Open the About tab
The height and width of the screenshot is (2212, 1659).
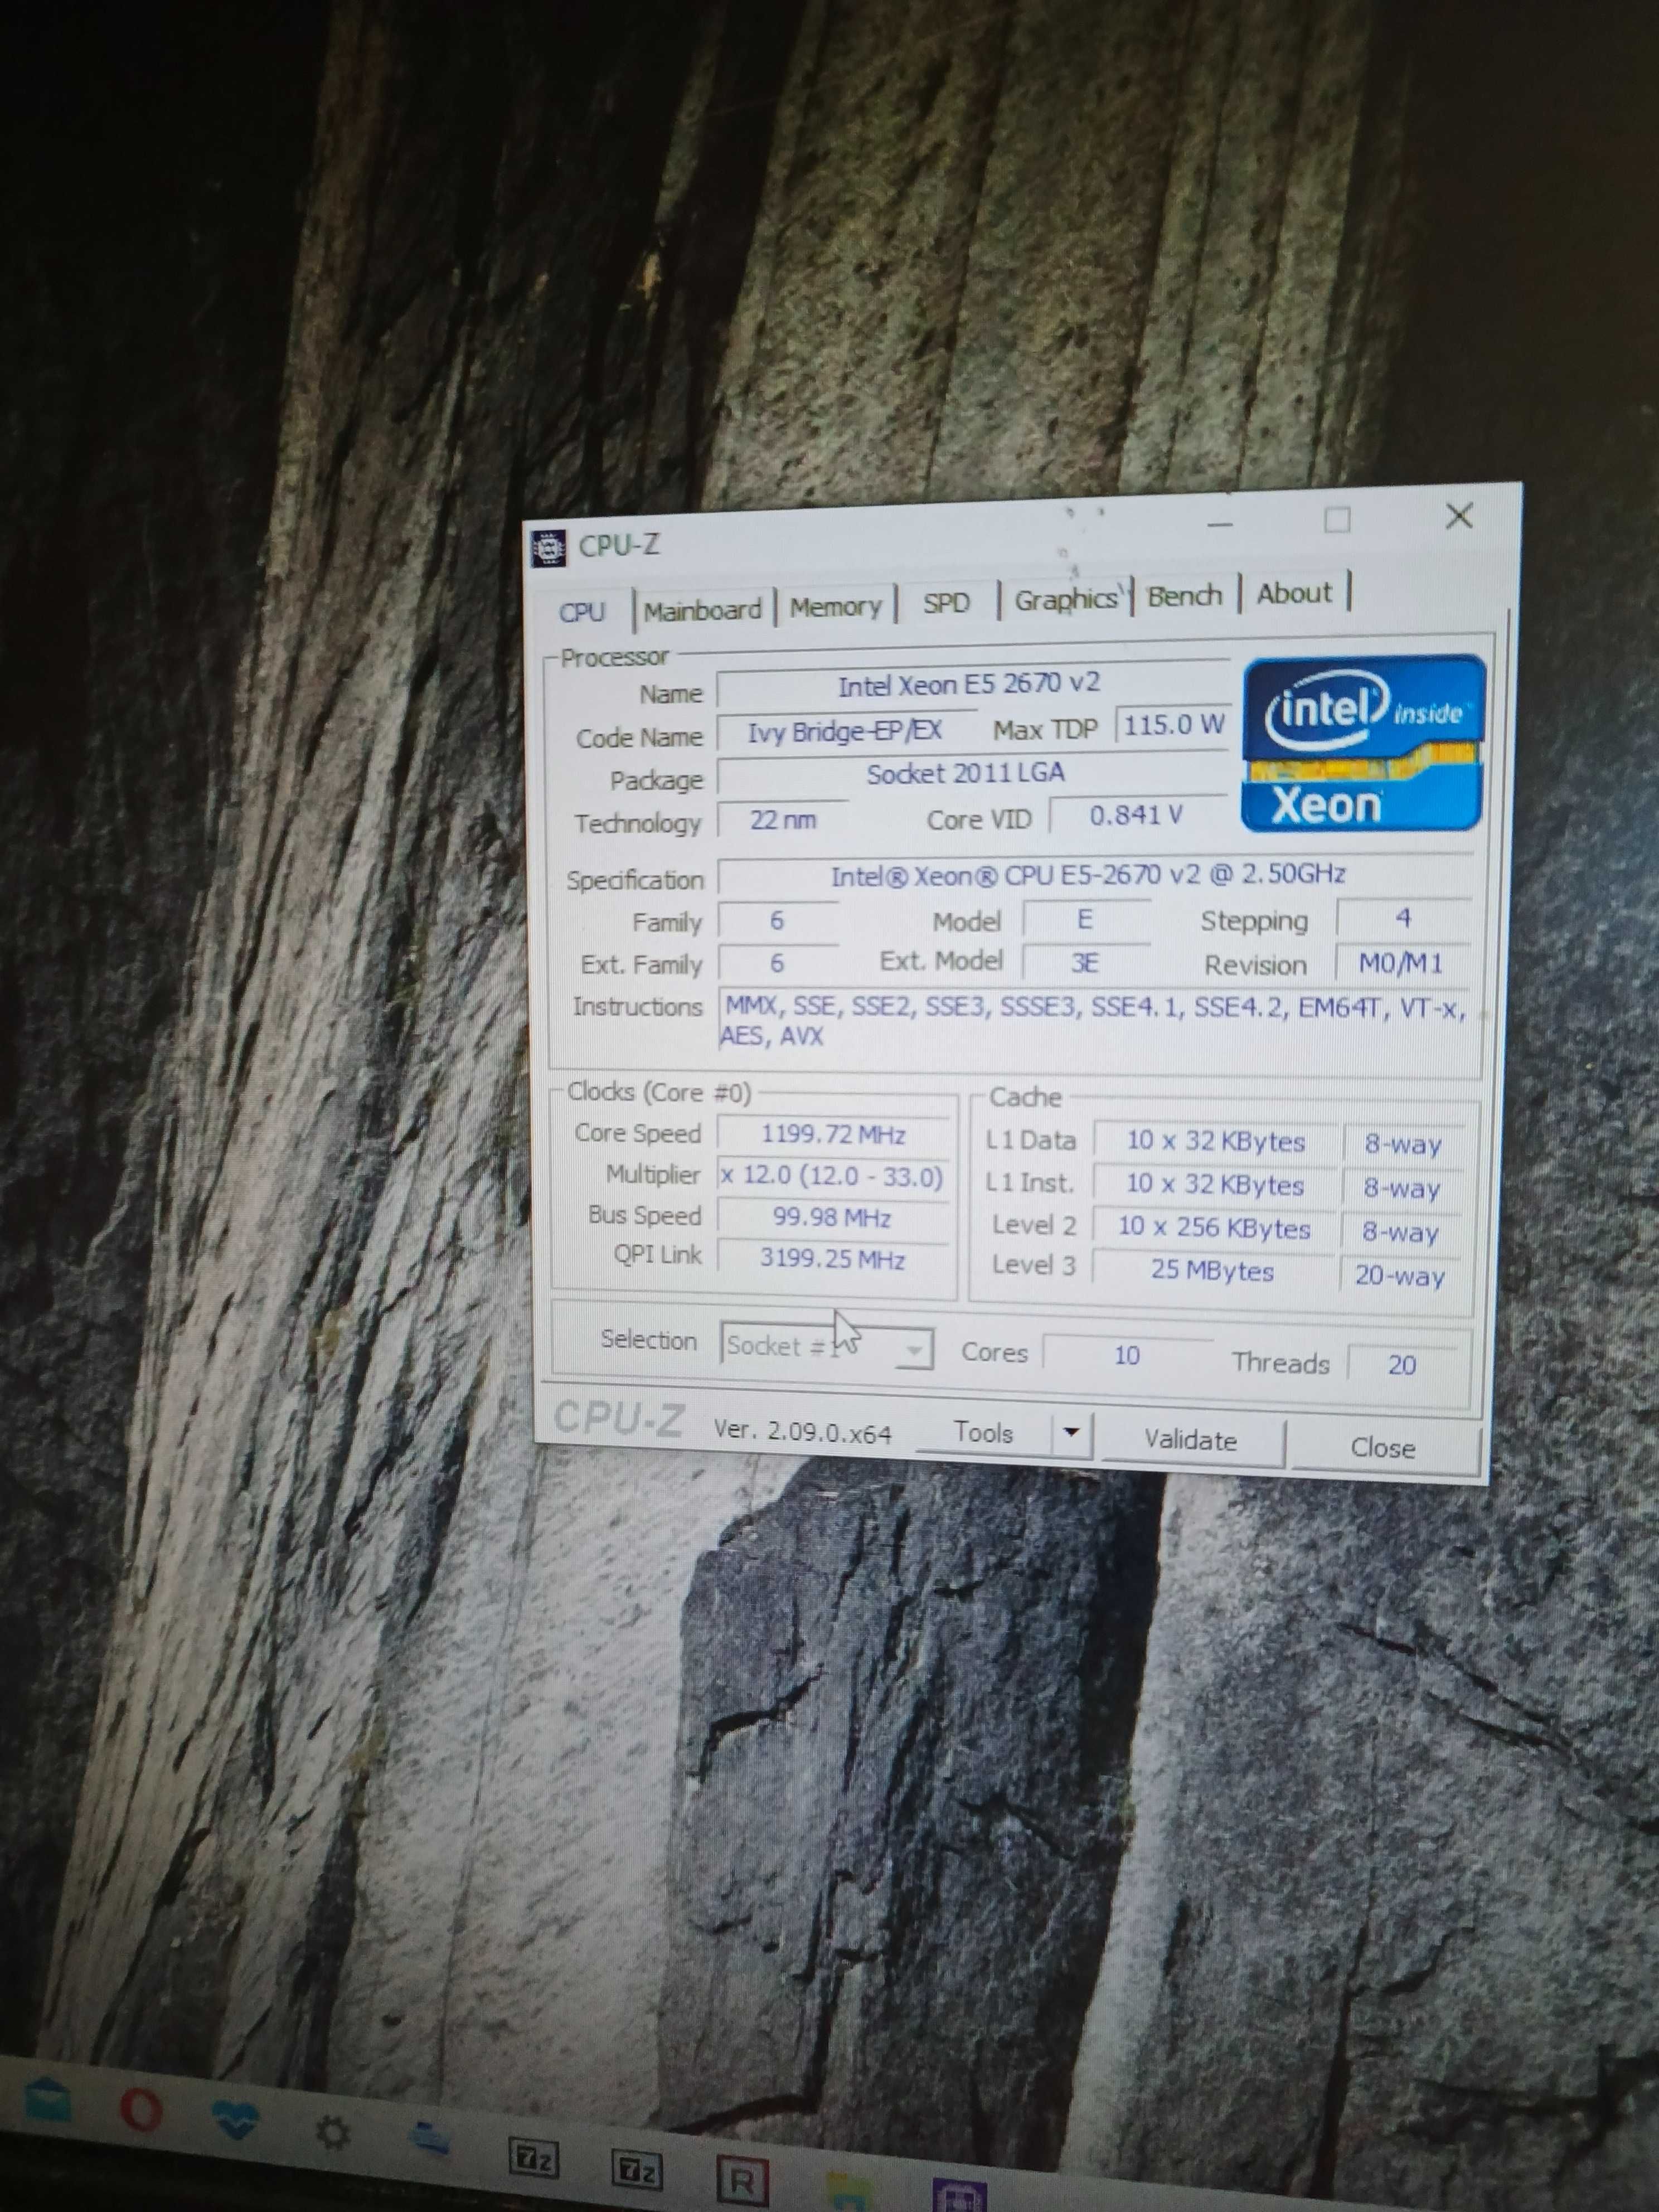point(1294,593)
